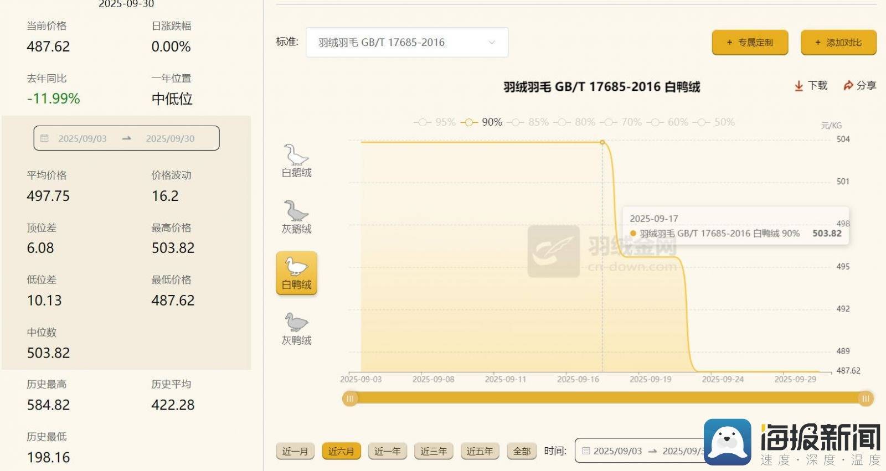Click the 2025/09/03 start date in left panel
Viewport: 886px width, 471px height.
point(83,138)
